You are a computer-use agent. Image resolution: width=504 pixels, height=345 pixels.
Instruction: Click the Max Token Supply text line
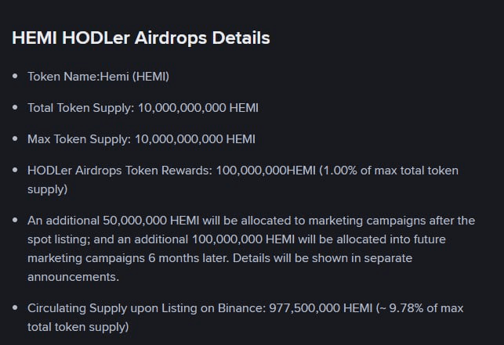coord(141,139)
